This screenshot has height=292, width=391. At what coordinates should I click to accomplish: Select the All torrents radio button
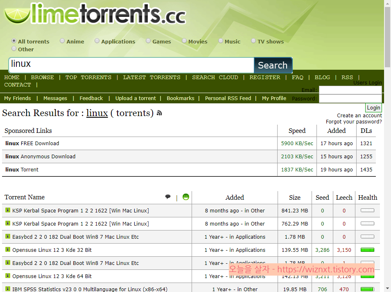[14, 41]
